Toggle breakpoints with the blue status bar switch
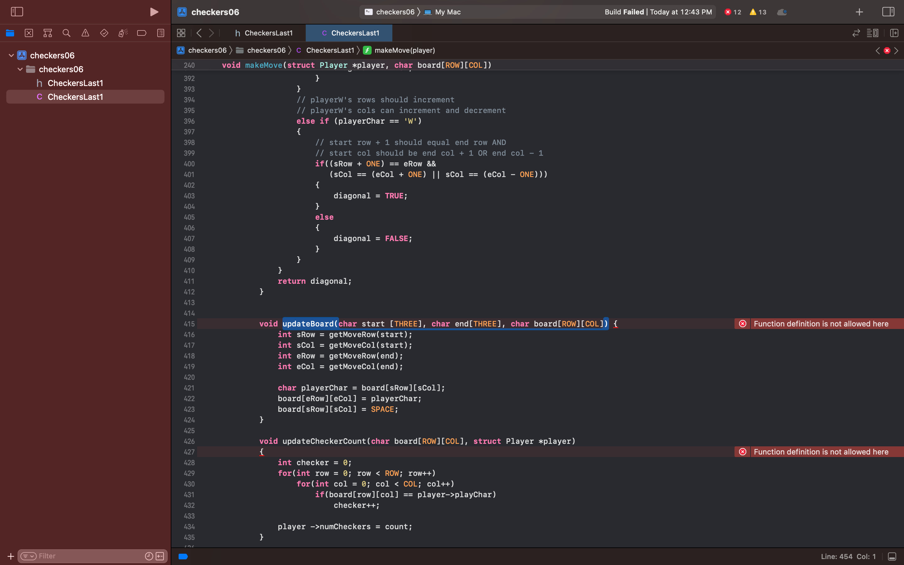904x565 pixels. [x=183, y=556]
